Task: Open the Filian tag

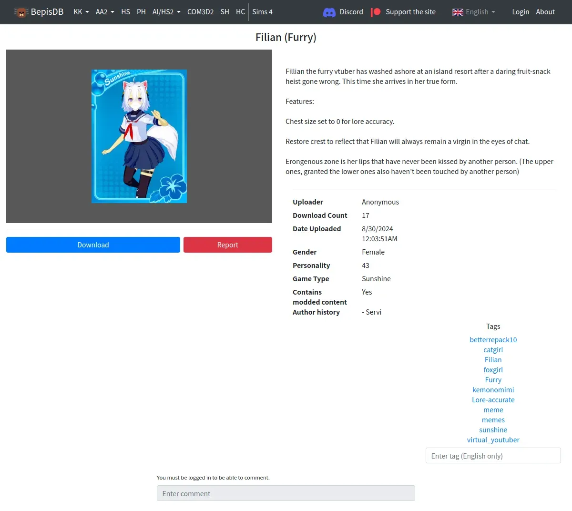Action: point(493,360)
